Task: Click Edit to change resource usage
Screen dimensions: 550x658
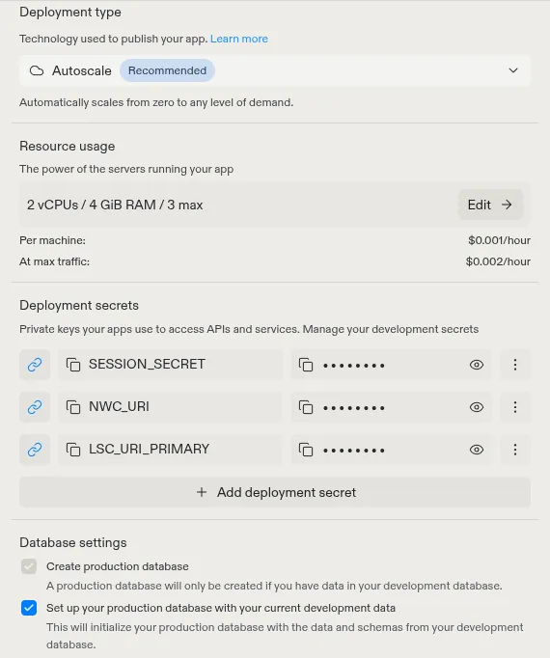Action: 490,205
